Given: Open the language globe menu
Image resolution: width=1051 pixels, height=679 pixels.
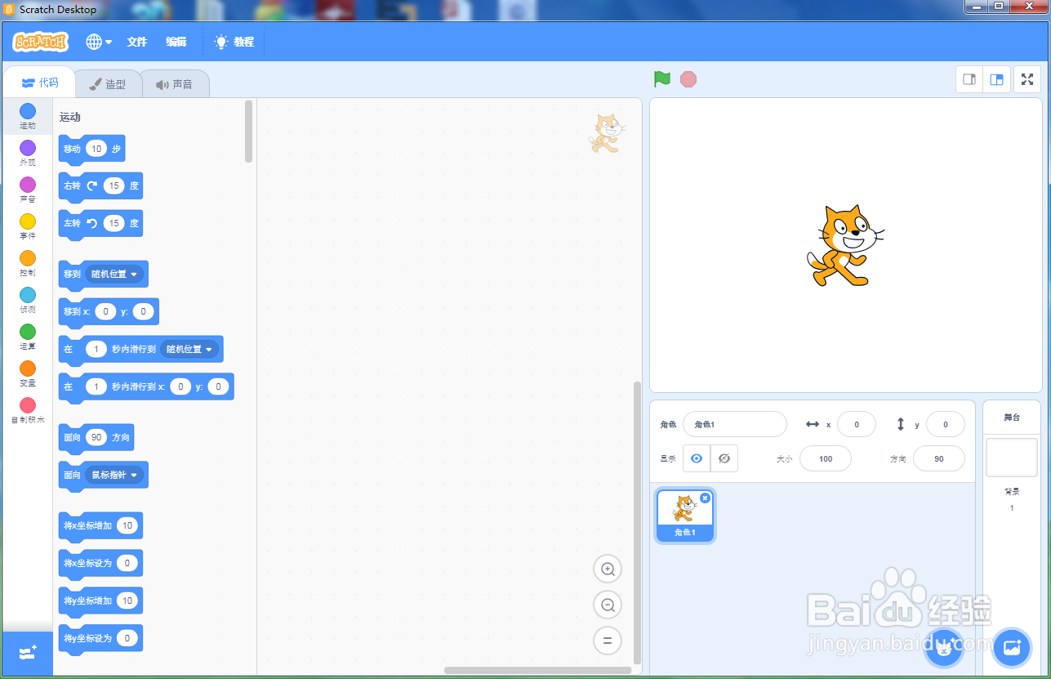Looking at the screenshot, I should (99, 42).
